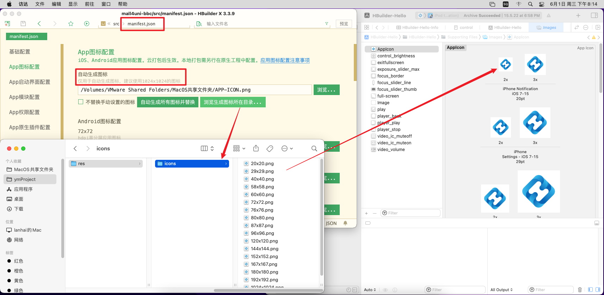Viewport: 604px width, 295px height.
Task: Click the trash icon in Xcode console
Action: pyautogui.click(x=580, y=290)
